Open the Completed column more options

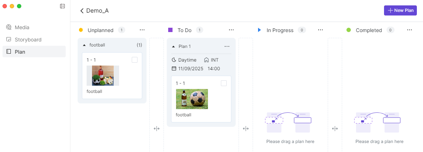point(410,30)
